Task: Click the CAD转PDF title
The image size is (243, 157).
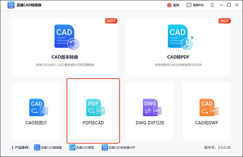Action: pos(178,57)
